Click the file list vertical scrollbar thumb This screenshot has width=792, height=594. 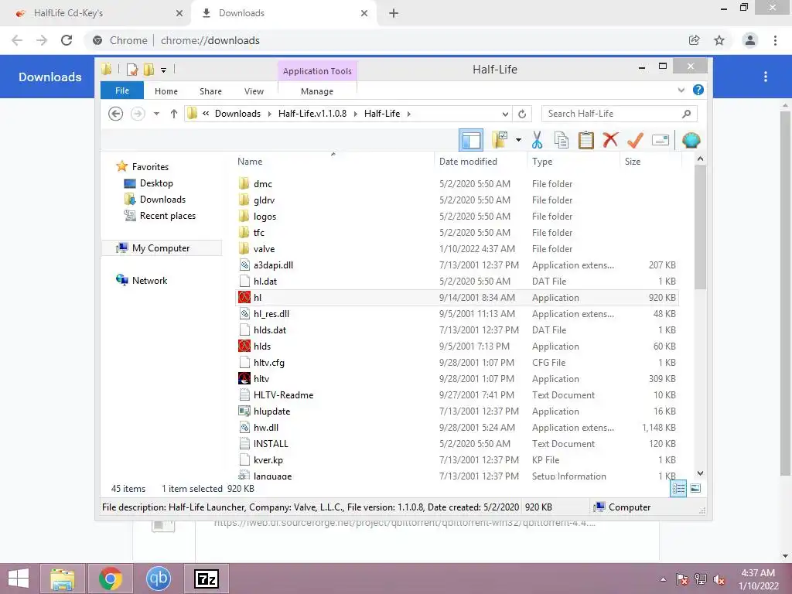click(x=700, y=227)
